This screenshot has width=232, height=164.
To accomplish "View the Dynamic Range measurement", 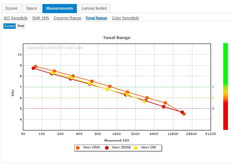I will click(67, 18).
